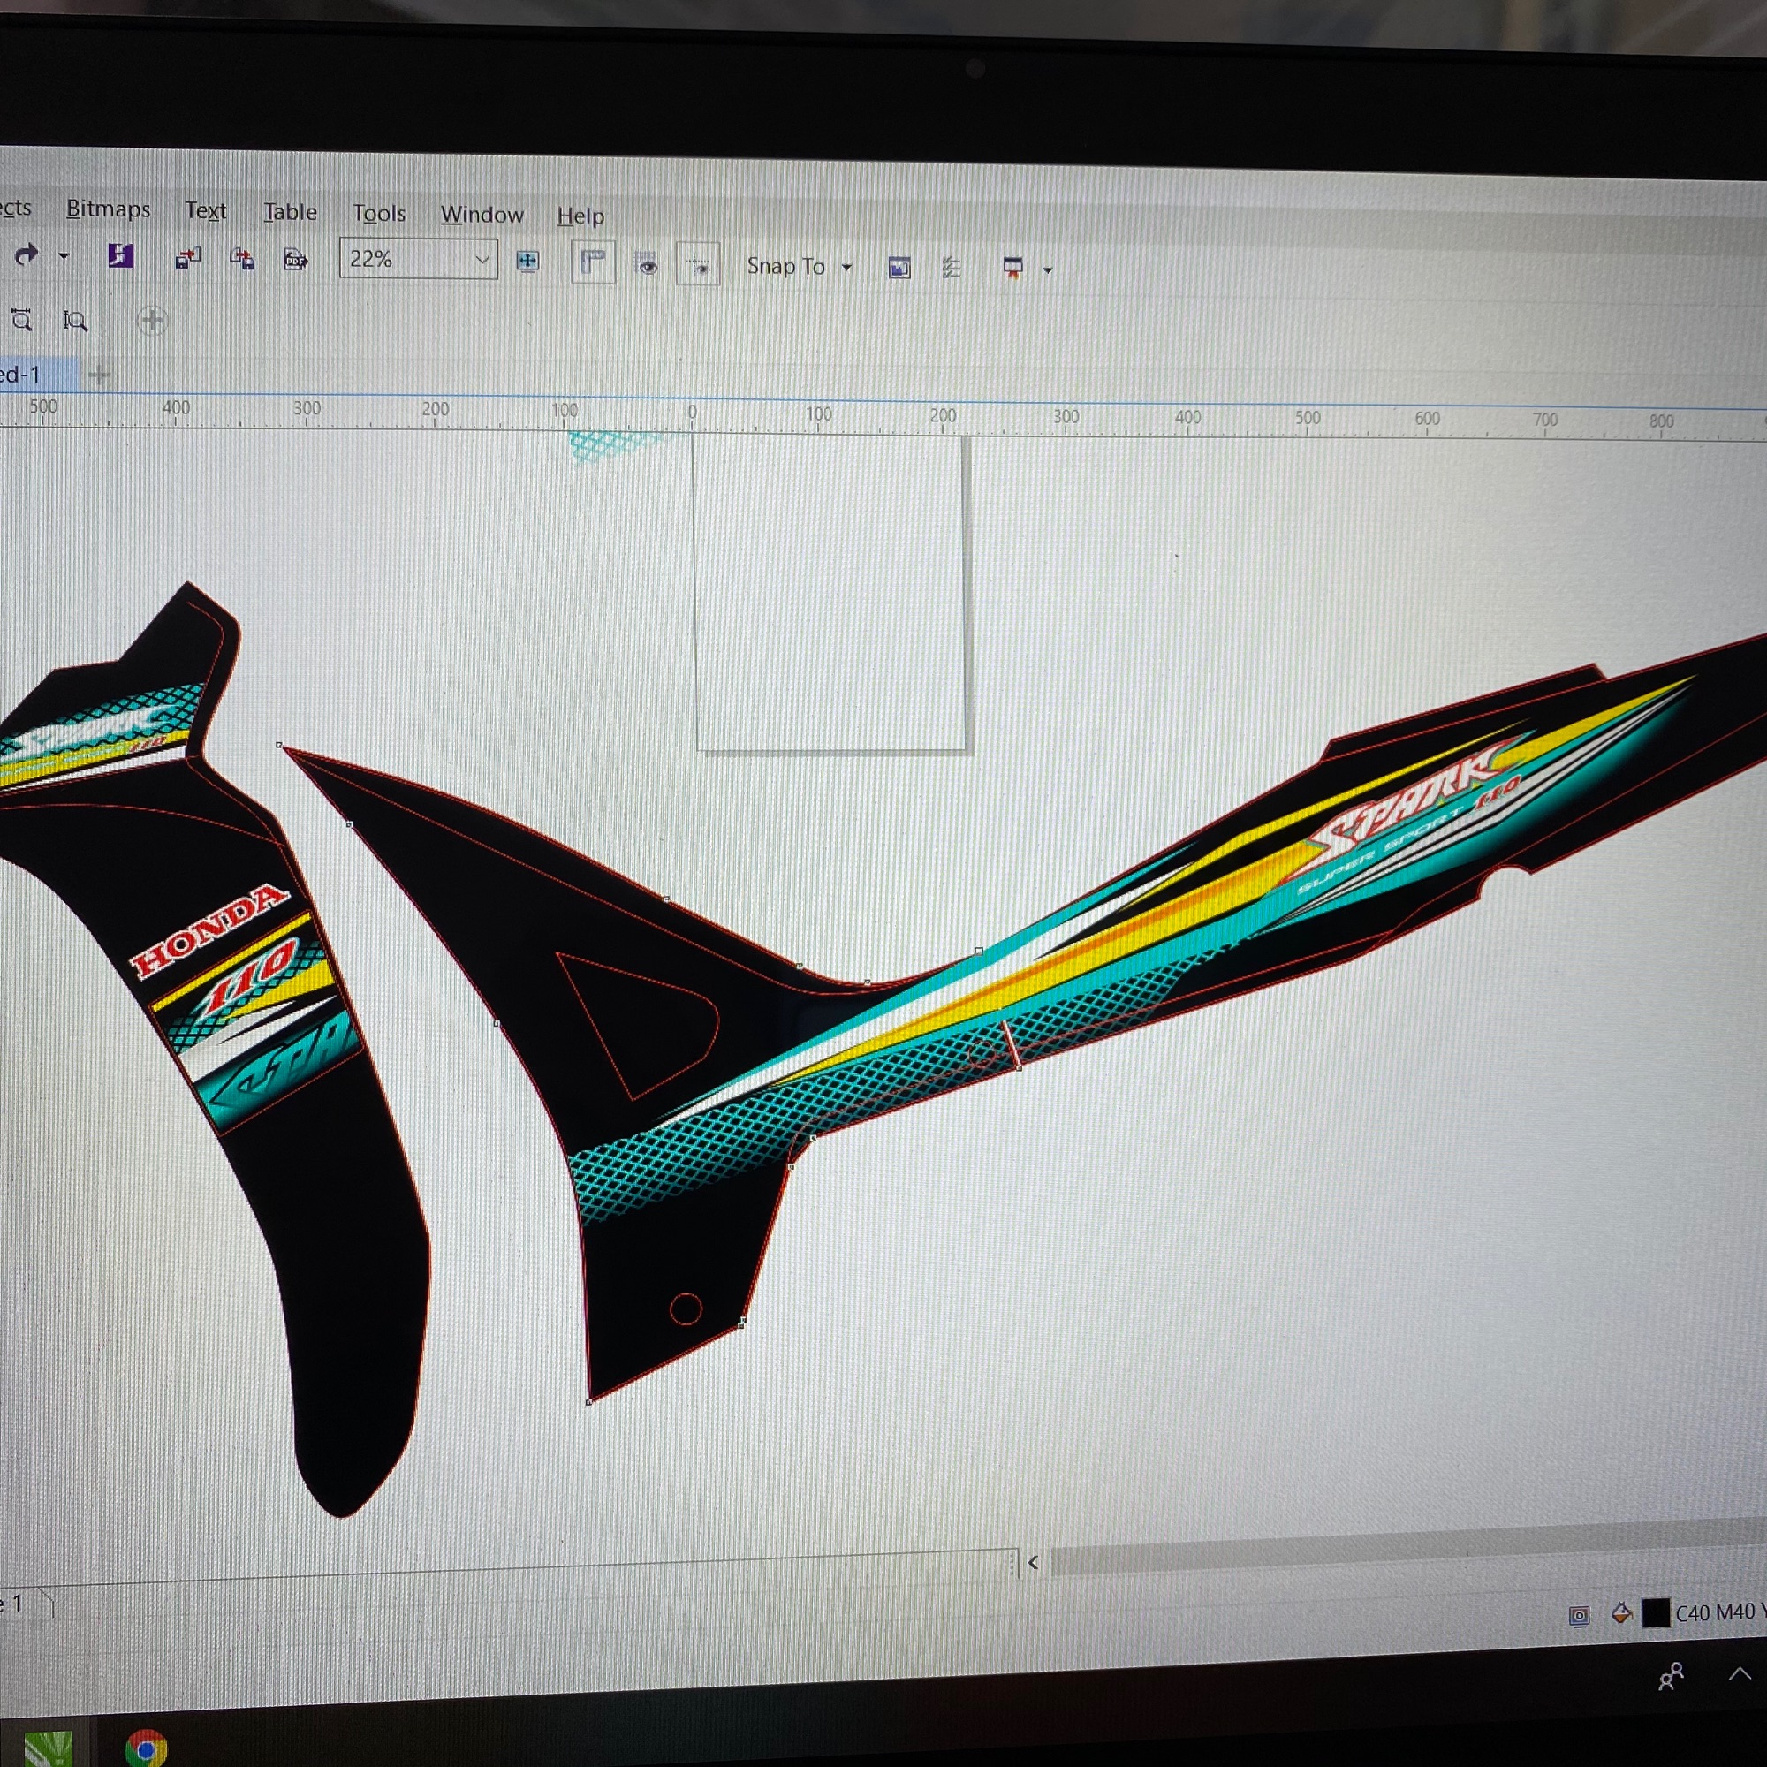The width and height of the screenshot is (1767, 1767).
Task: Add a new document with the plus tab
Action: click(99, 374)
